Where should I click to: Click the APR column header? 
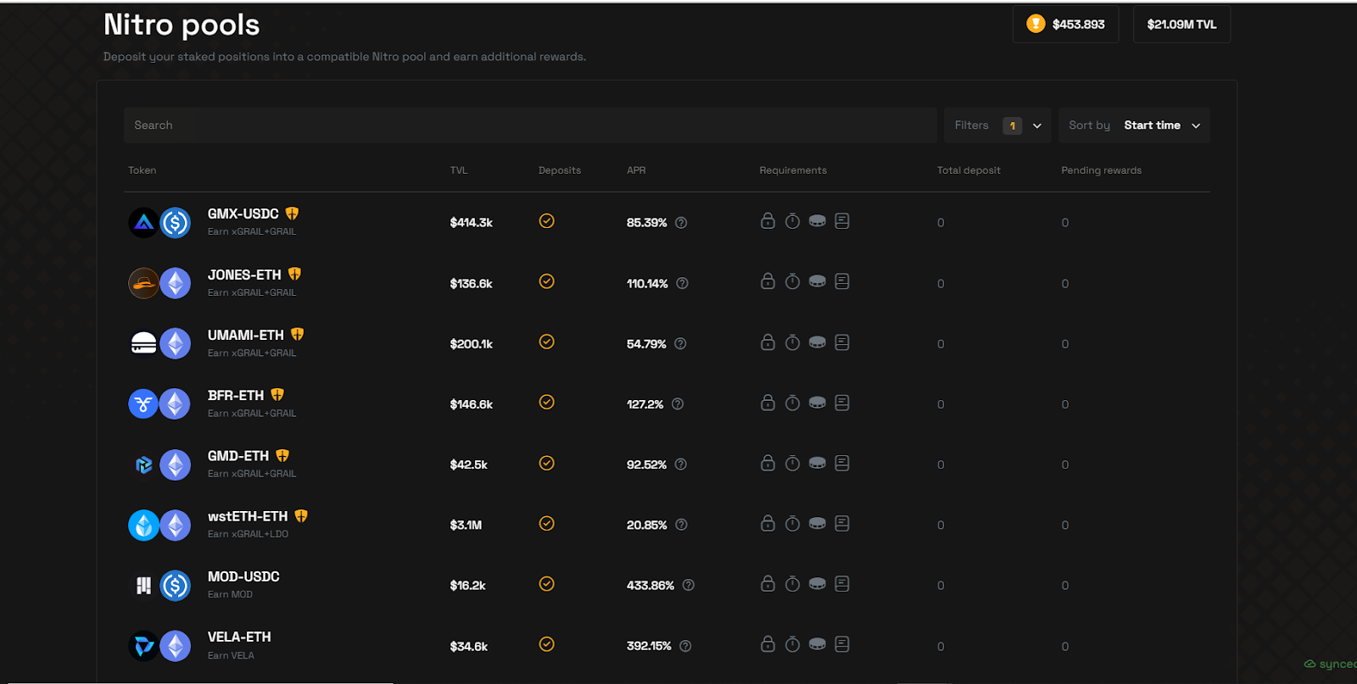point(636,170)
